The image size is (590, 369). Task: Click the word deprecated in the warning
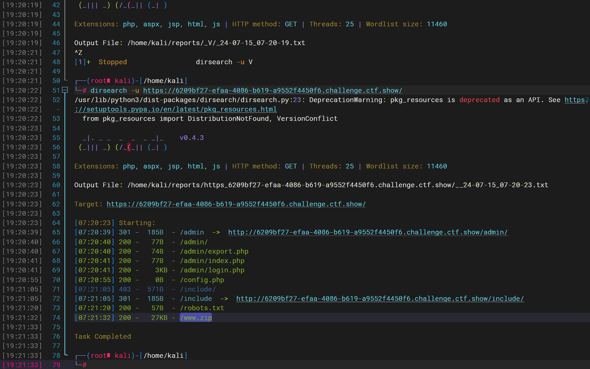tap(479, 100)
